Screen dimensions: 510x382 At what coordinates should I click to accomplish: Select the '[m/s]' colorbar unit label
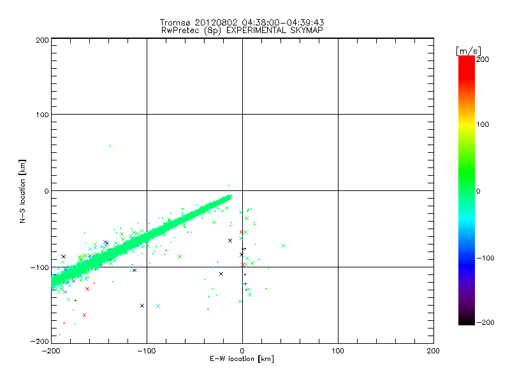tap(468, 51)
